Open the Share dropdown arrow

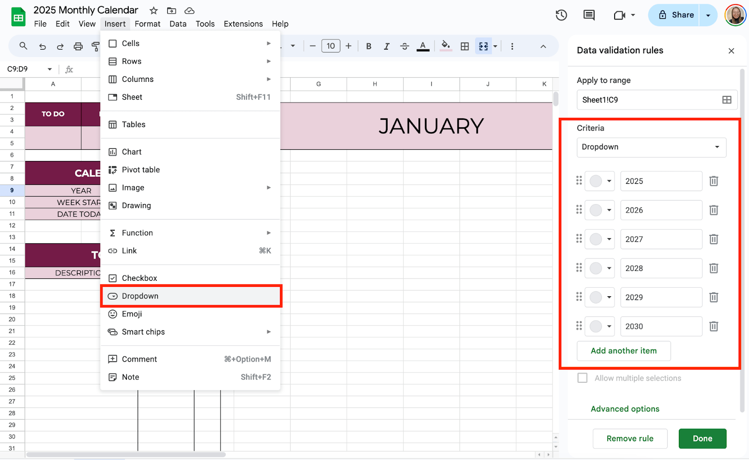point(708,15)
